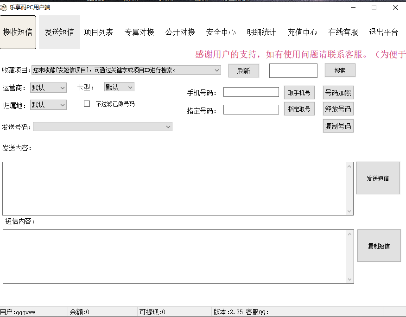Click 号码加黑 button

338,93
